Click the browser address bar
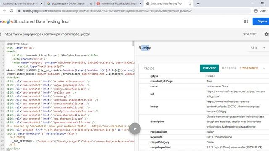Image resolution: width=269 pixels, height=151 pixels. (134, 11)
